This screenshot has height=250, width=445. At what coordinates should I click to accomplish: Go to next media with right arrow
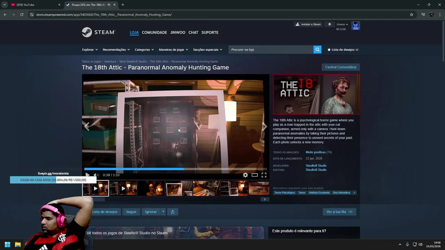(265, 126)
